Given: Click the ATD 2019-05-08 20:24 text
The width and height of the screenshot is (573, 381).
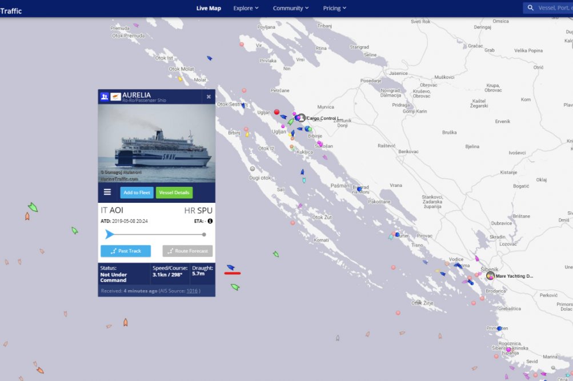Looking at the screenshot, I should [124, 221].
